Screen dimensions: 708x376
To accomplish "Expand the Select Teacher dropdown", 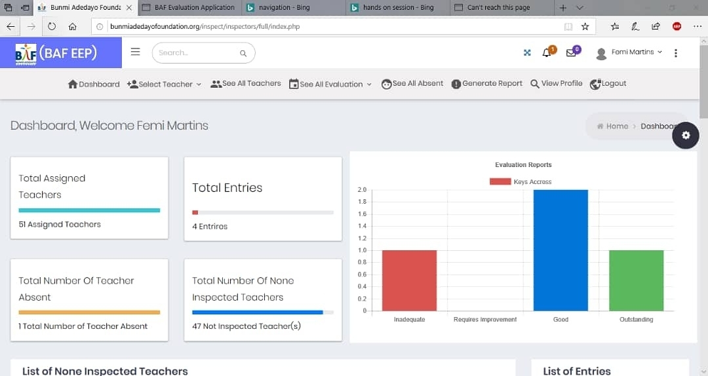I will pos(165,84).
